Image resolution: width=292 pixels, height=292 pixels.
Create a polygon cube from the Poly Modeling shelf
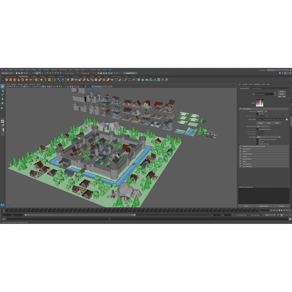point(11,80)
